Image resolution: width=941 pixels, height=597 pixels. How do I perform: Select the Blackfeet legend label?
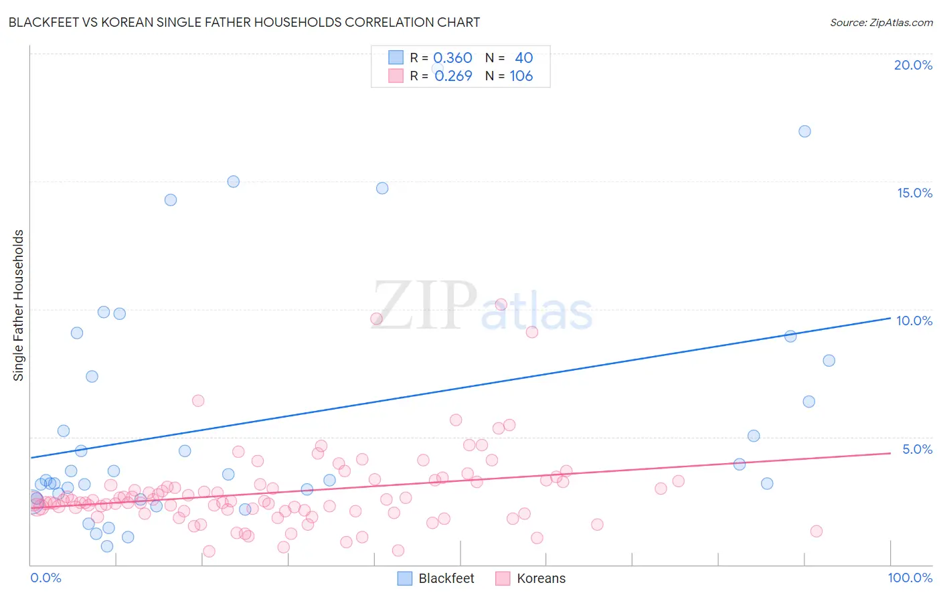tap(446, 578)
